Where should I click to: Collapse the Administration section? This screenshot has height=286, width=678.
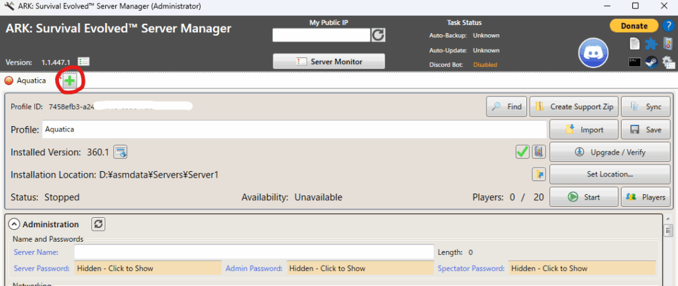click(x=15, y=225)
